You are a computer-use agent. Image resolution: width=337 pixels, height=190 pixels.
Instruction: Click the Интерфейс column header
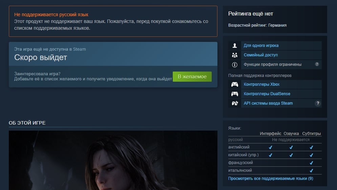coord(270,134)
